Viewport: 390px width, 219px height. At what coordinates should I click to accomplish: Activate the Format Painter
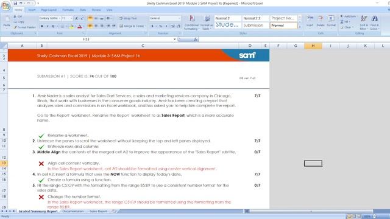pyautogui.click(x=24, y=27)
